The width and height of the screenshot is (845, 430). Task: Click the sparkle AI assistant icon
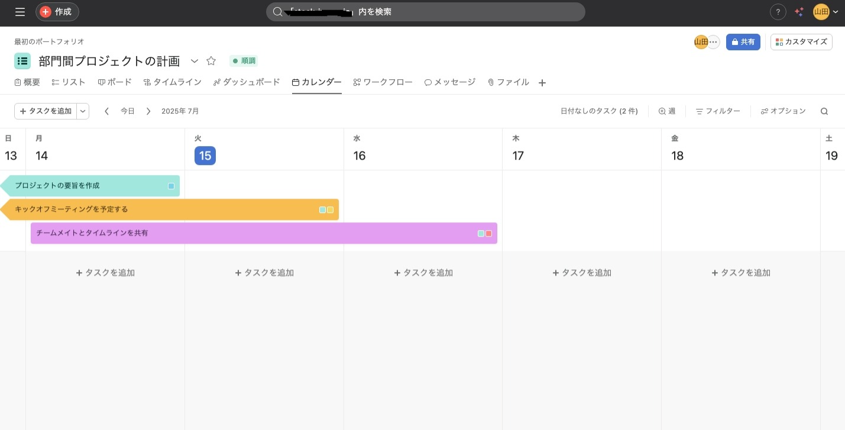tap(799, 12)
